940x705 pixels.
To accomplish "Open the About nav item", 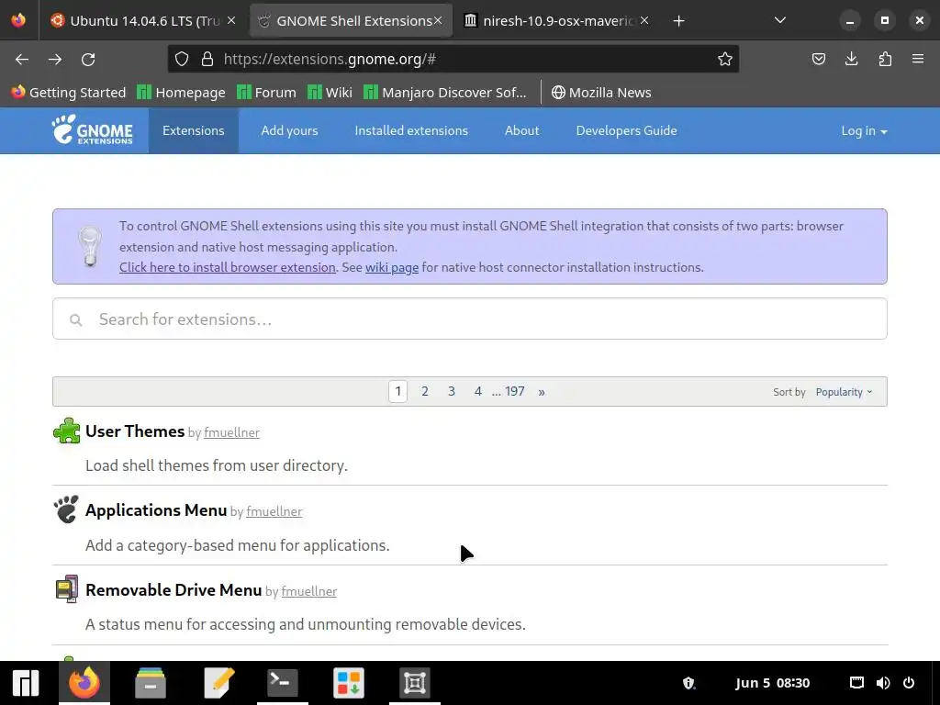I will 521,130.
